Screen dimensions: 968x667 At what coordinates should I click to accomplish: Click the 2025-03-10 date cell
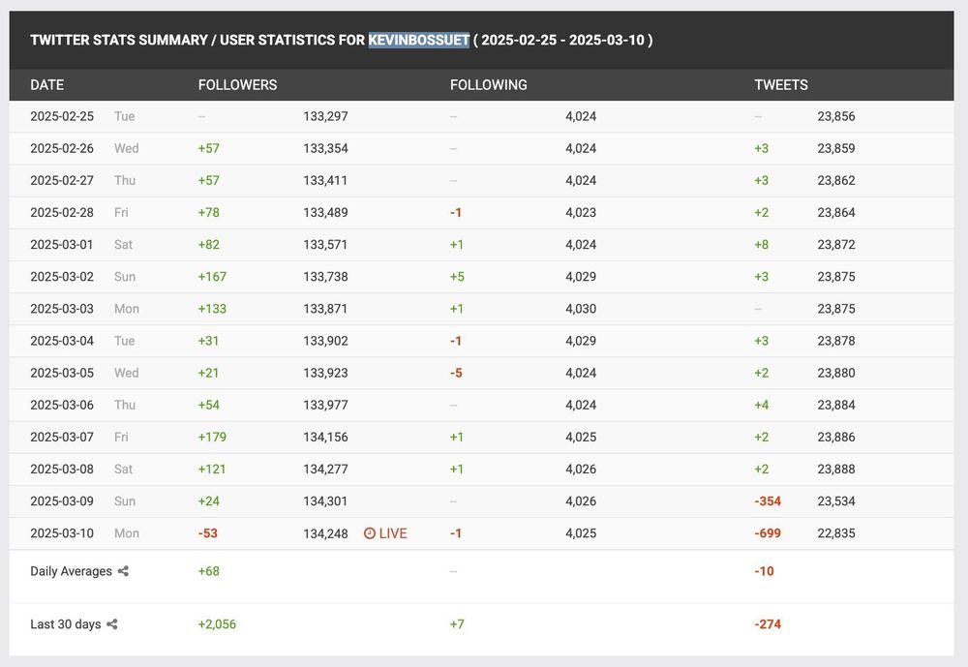coord(62,533)
